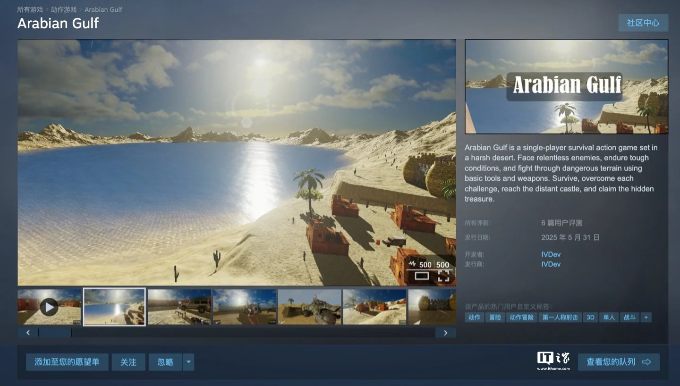Select the 冒险 tag
Screen dimensions: 680x386
(x=495, y=318)
